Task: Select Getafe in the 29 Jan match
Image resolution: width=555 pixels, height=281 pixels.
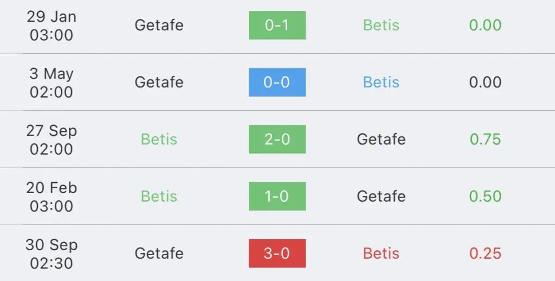Action: point(159,25)
